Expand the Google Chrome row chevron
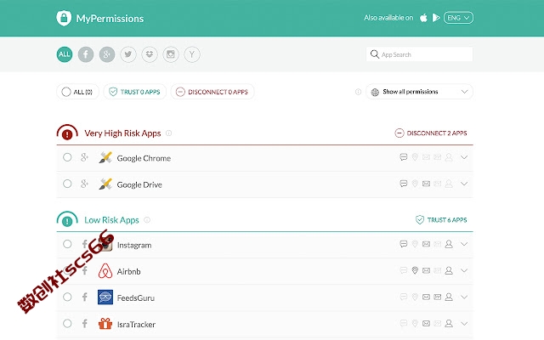The width and height of the screenshot is (544, 340). pos(464,157)
